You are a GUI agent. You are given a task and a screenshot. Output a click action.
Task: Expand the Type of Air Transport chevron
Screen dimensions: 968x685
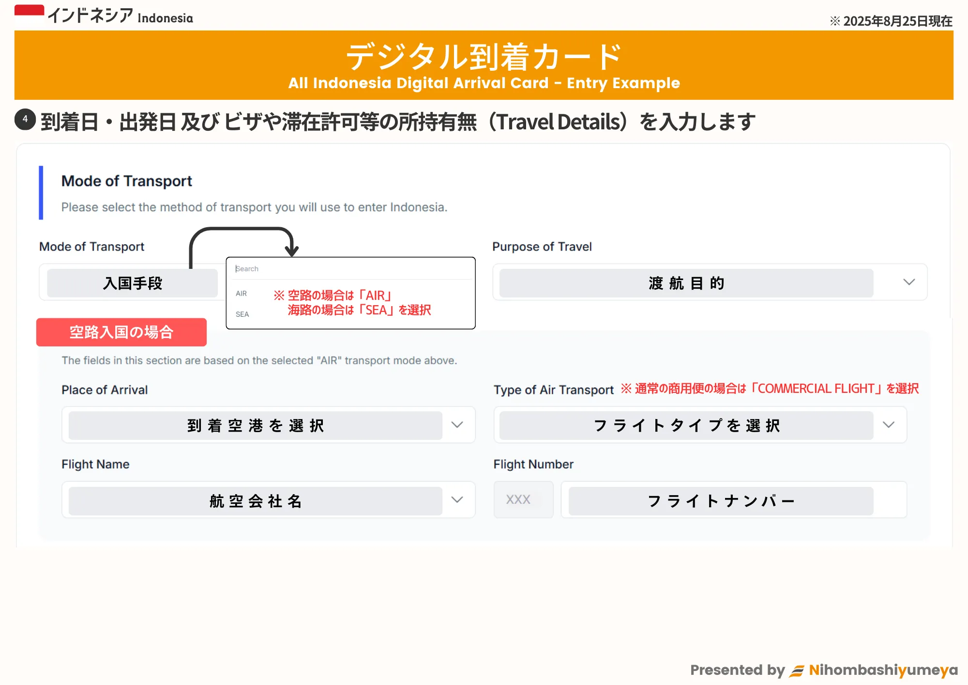click(x=889, y=425)
